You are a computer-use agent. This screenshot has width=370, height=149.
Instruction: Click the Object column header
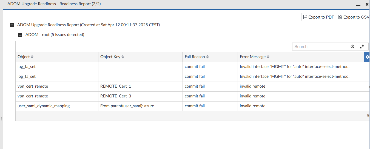pos(24,57)
